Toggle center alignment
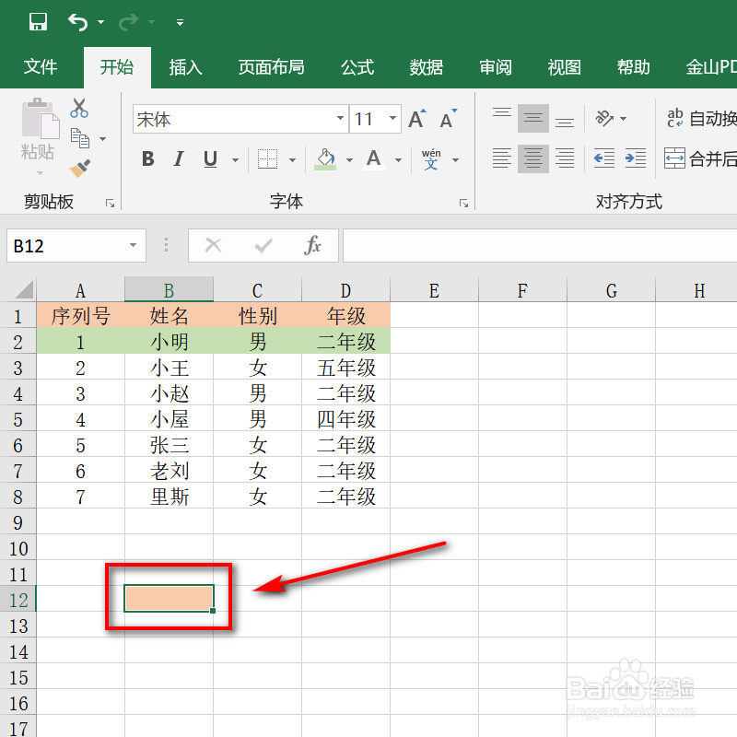737x737 pixels. coord(533,158)
